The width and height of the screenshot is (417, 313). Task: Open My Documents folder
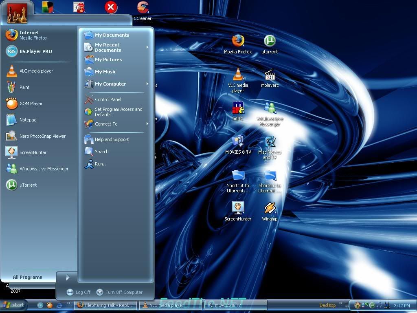pyautogui.click(x=116, y=35)
